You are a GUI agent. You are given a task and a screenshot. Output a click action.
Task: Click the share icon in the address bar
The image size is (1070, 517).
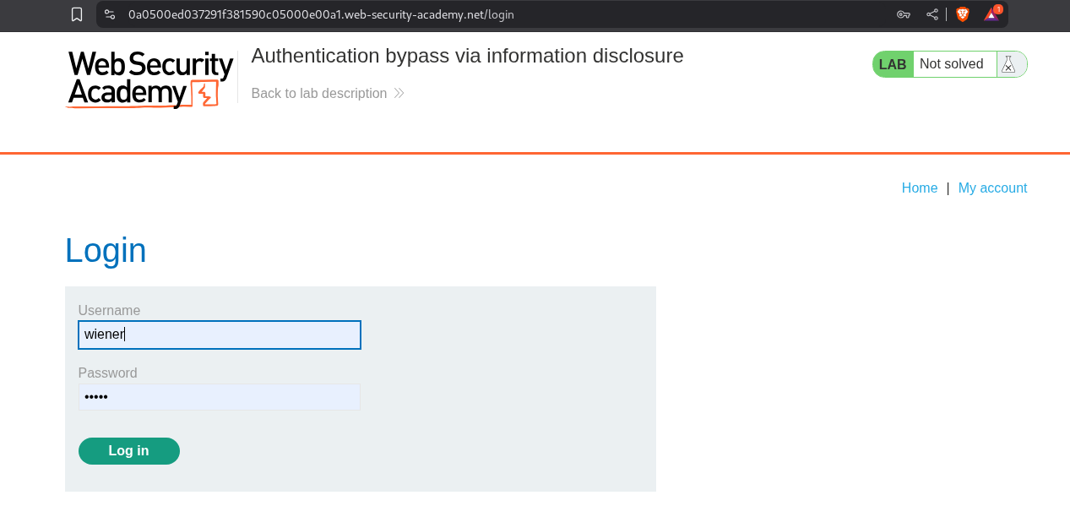(x=932, y=14)
